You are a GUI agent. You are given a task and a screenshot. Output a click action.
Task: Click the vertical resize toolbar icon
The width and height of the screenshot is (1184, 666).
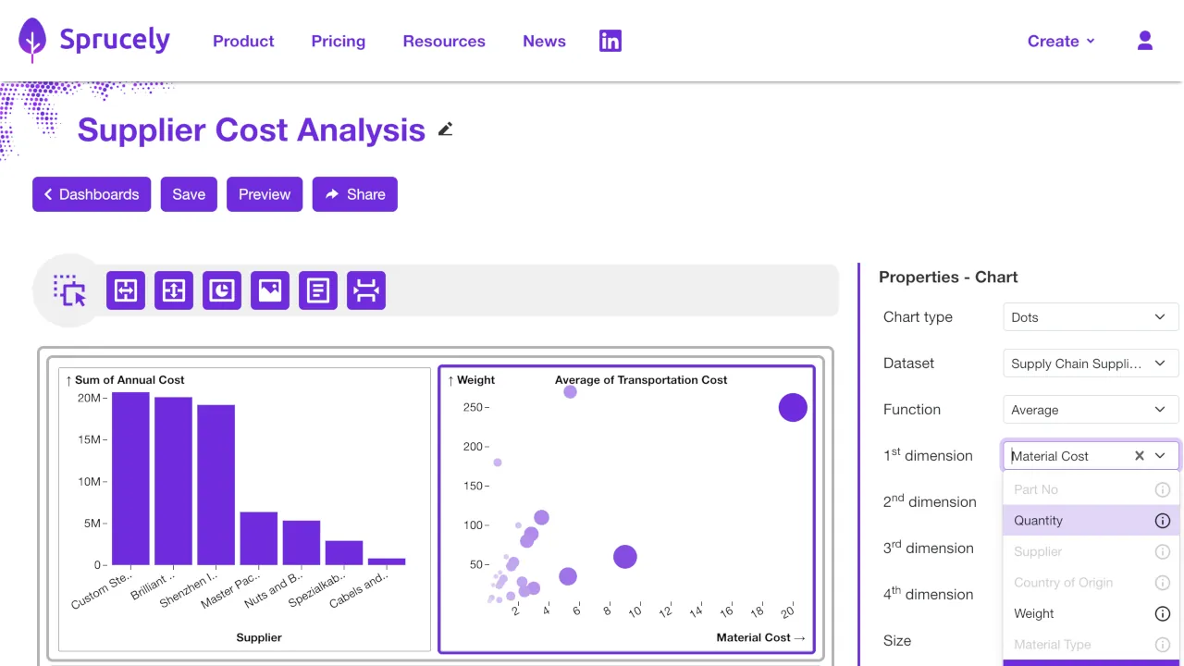click(x=173, y=290)
